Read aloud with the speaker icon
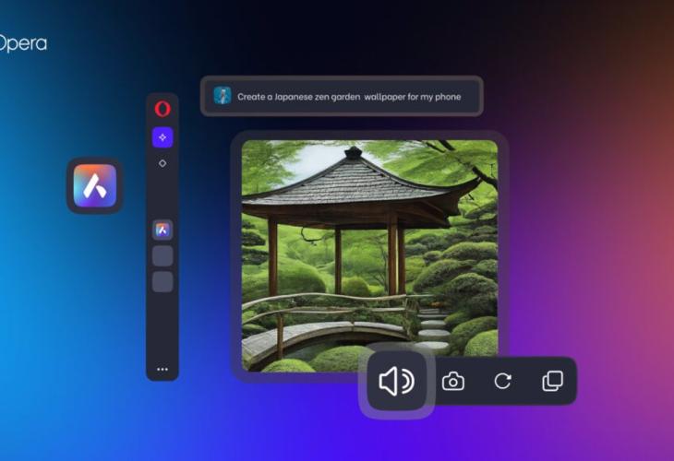Screen dimensions: 674x461 point(396,381)
